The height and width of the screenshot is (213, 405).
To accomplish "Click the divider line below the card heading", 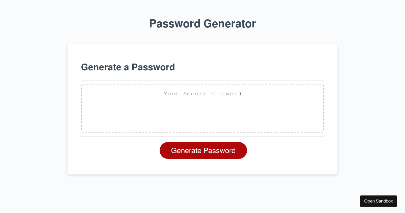I will [202, 81].
